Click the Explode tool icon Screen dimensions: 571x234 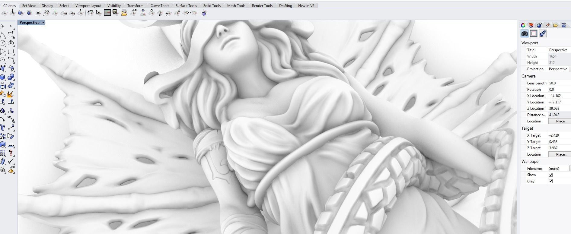click(11, 94)
